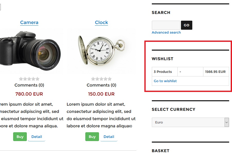Rate the Camera five stars
232x155 pixels.
point(38,79)
